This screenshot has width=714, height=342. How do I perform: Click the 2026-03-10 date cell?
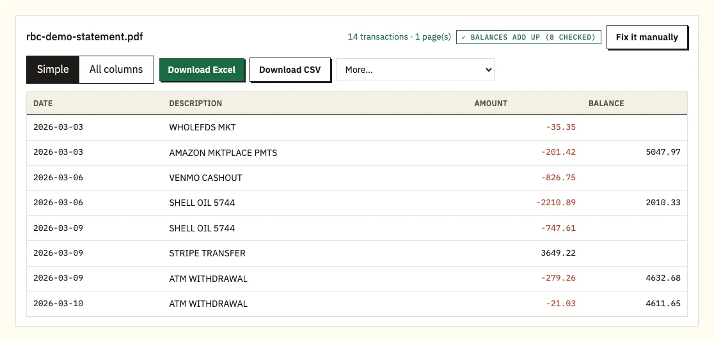[x=58, y=304]
